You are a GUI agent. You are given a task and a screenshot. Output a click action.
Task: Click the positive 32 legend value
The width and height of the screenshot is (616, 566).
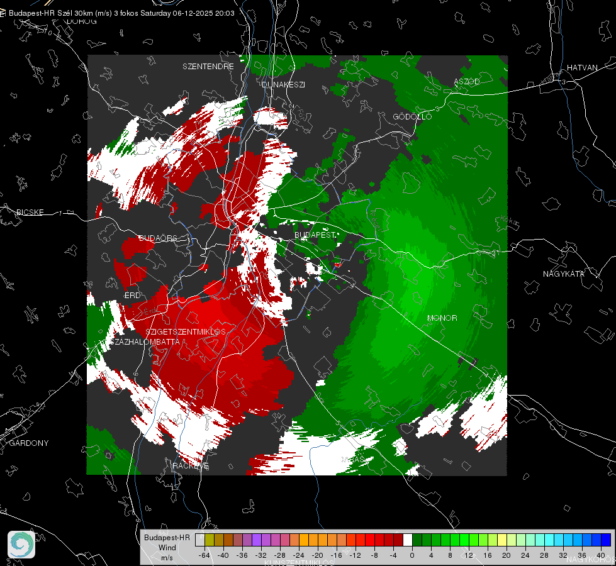[x=563, y=555]
